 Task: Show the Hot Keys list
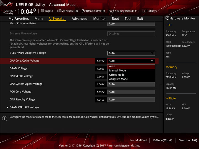click(150, 11)
